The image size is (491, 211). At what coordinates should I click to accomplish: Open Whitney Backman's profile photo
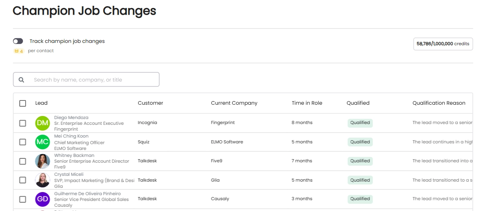pos(43,161)
